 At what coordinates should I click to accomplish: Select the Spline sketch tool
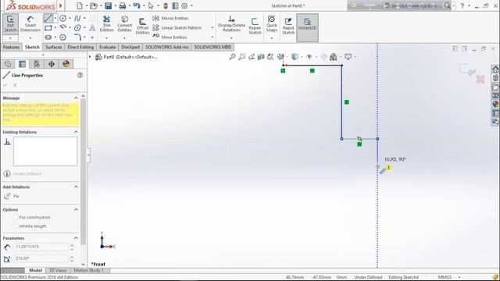click(77, 19)
